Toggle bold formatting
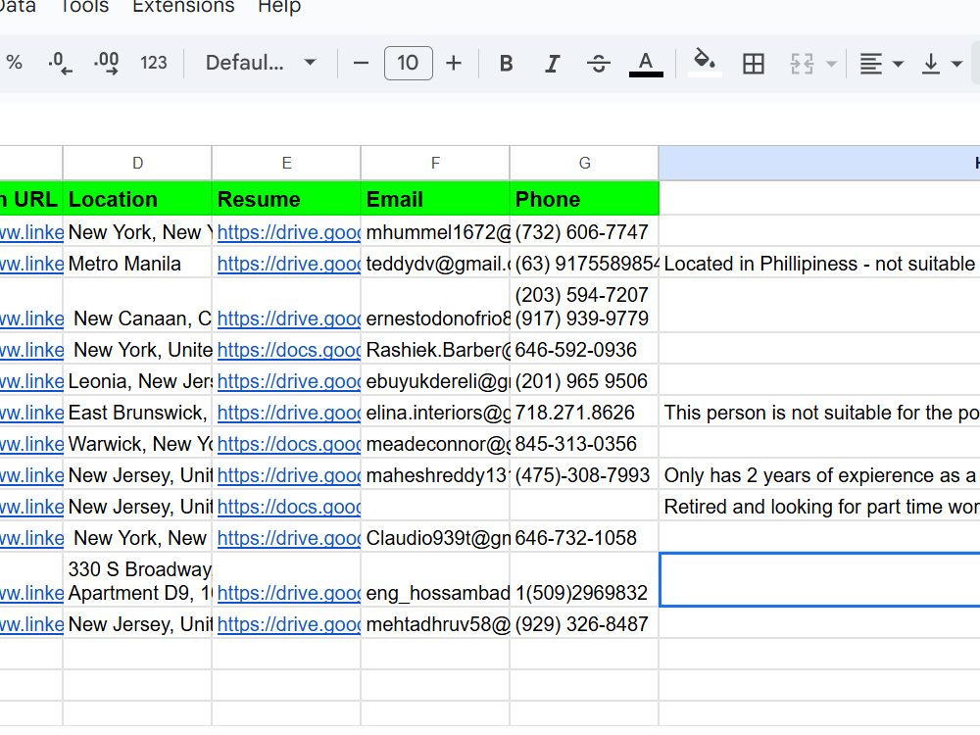This screenshot has height=735, width=980. pos(507,63)
